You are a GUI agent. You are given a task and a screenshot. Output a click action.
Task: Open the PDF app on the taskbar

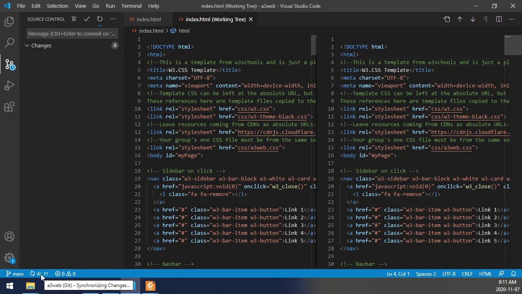[x=150, y=286]
